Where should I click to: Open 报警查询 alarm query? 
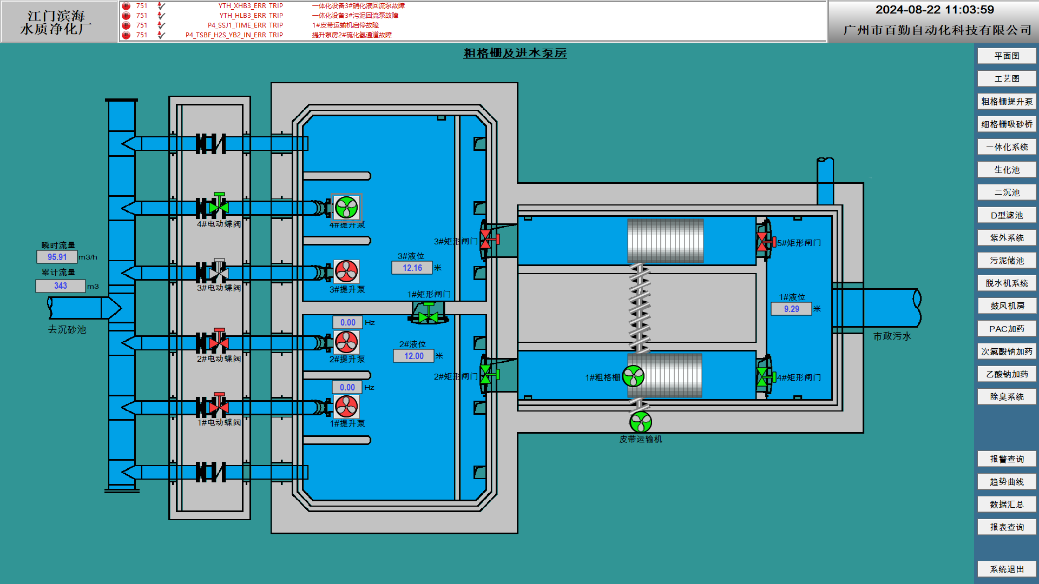pyautogui.click(x=1007, y=459)
